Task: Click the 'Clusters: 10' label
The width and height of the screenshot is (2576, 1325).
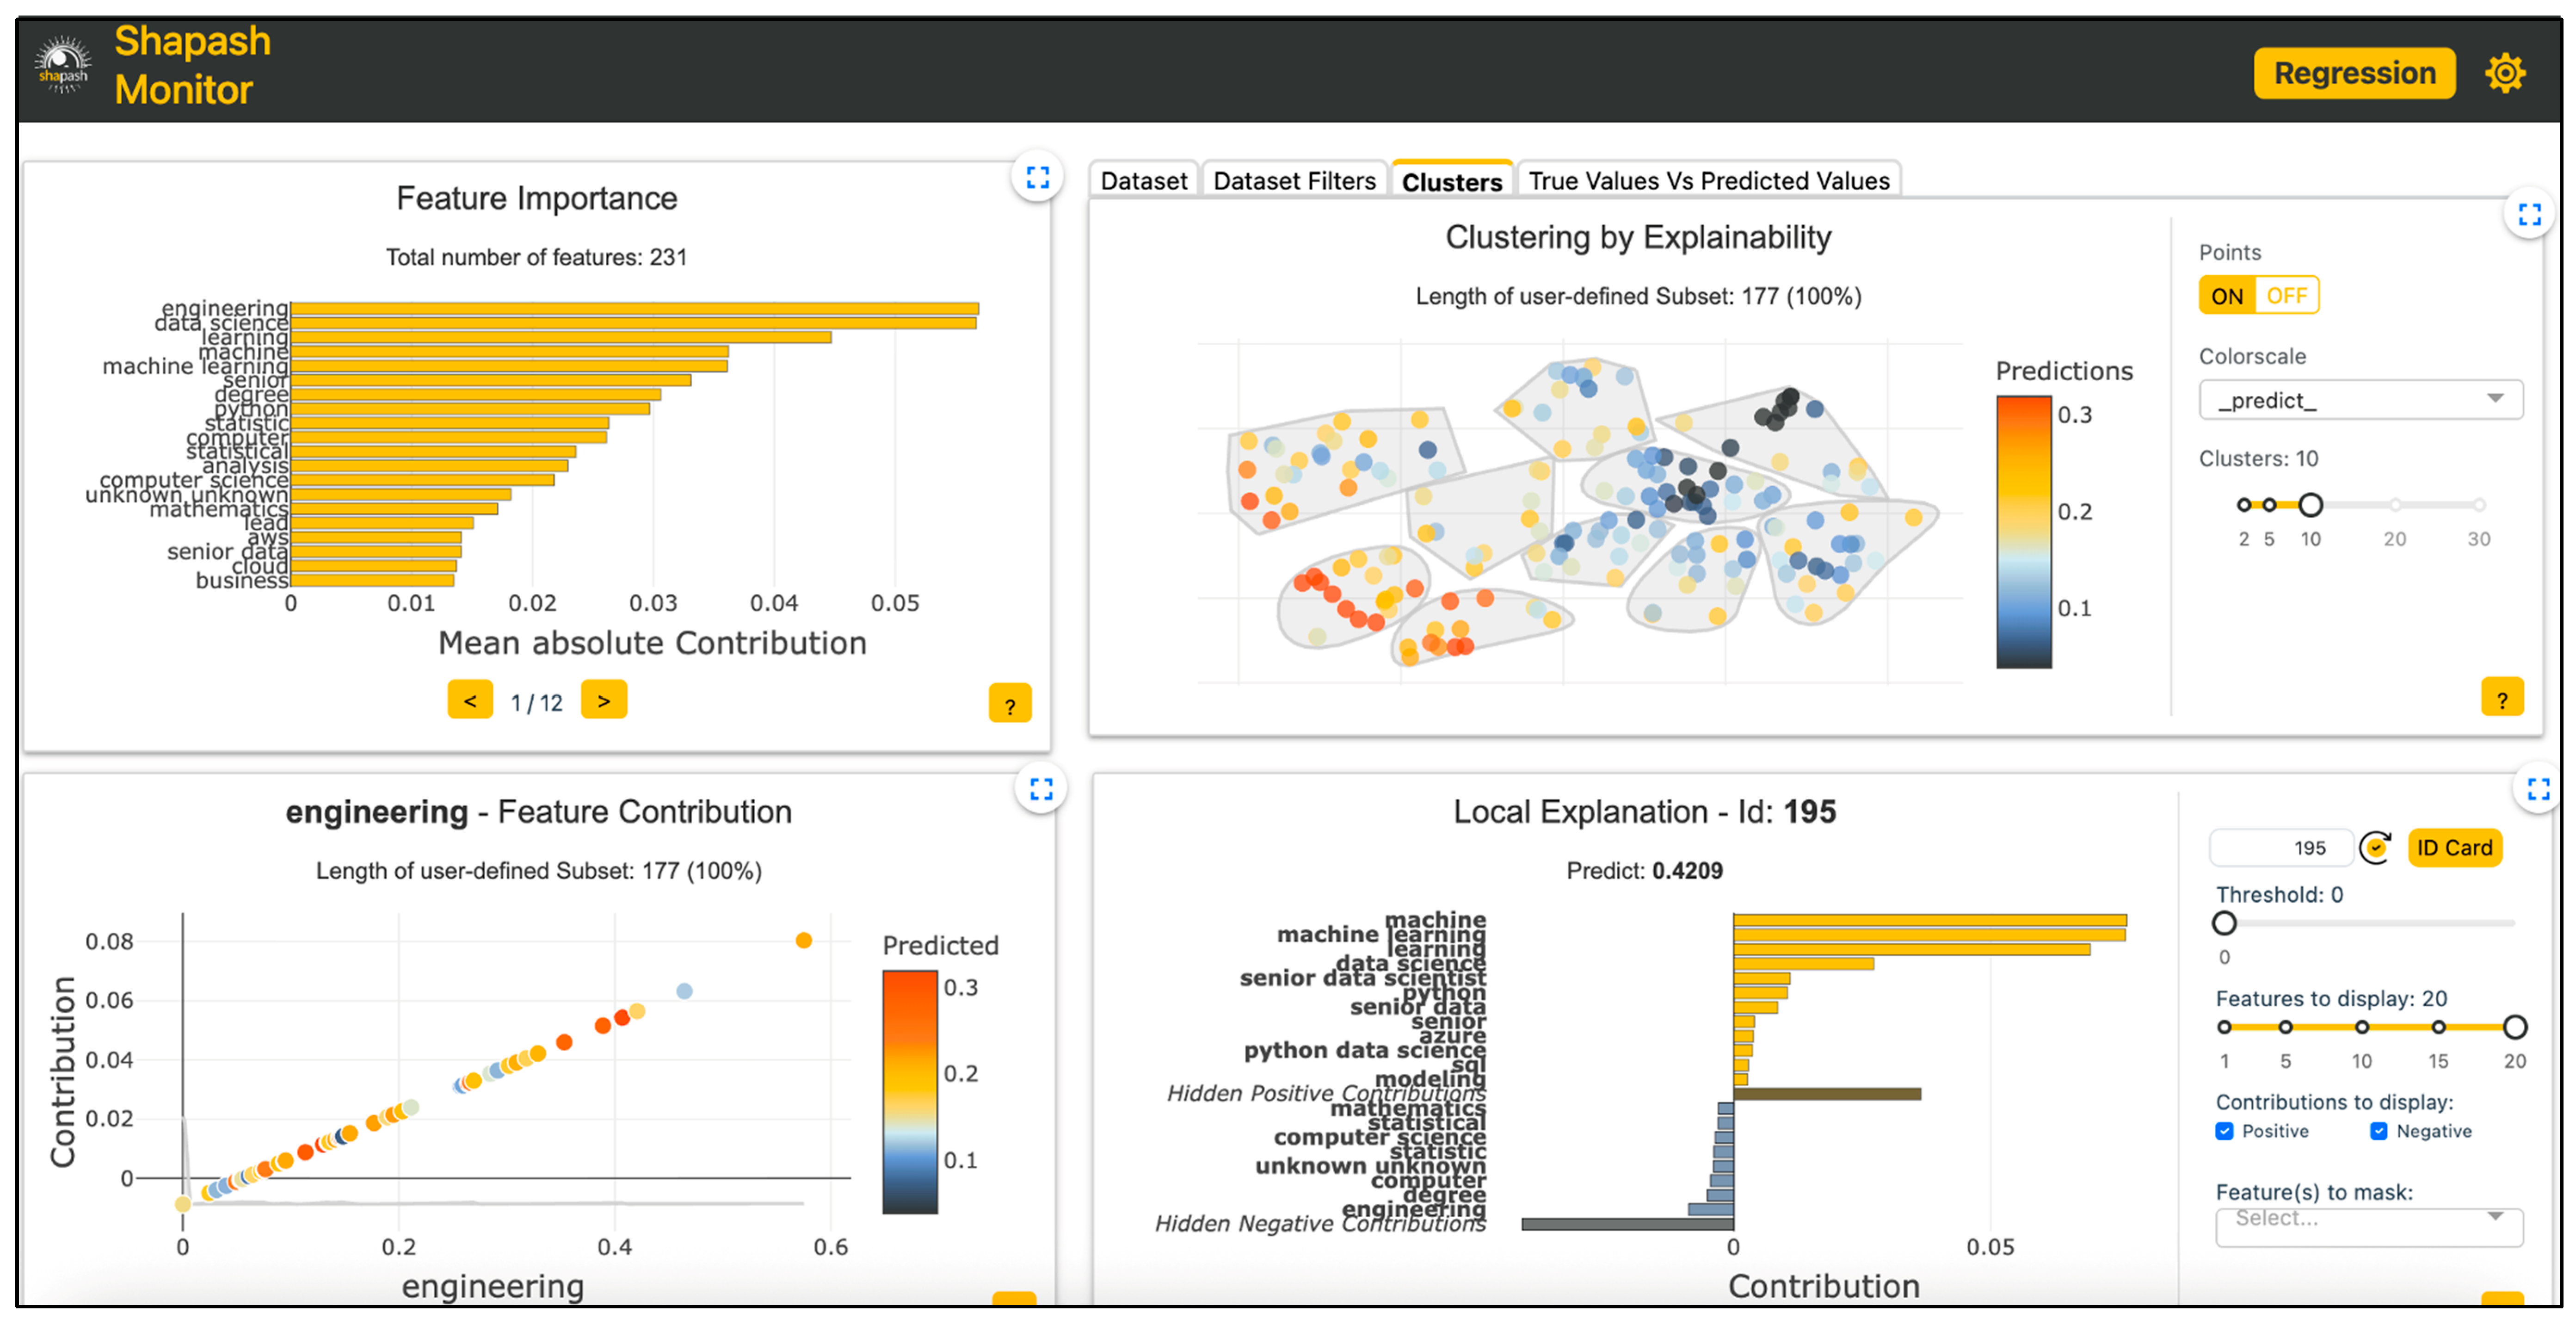Action: pyautogui.click(x=2258, y=459)
